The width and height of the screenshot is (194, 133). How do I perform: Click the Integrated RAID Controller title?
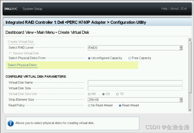pos(76,23)
